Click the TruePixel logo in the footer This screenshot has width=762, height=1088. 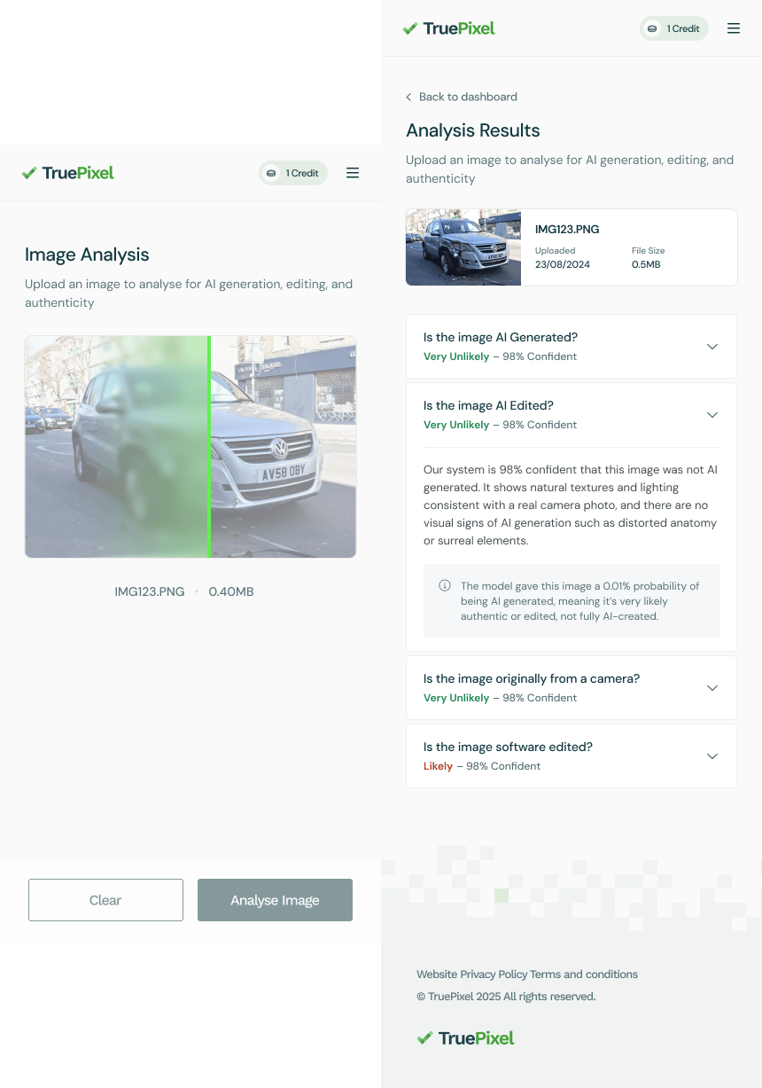coord(465,1037)
